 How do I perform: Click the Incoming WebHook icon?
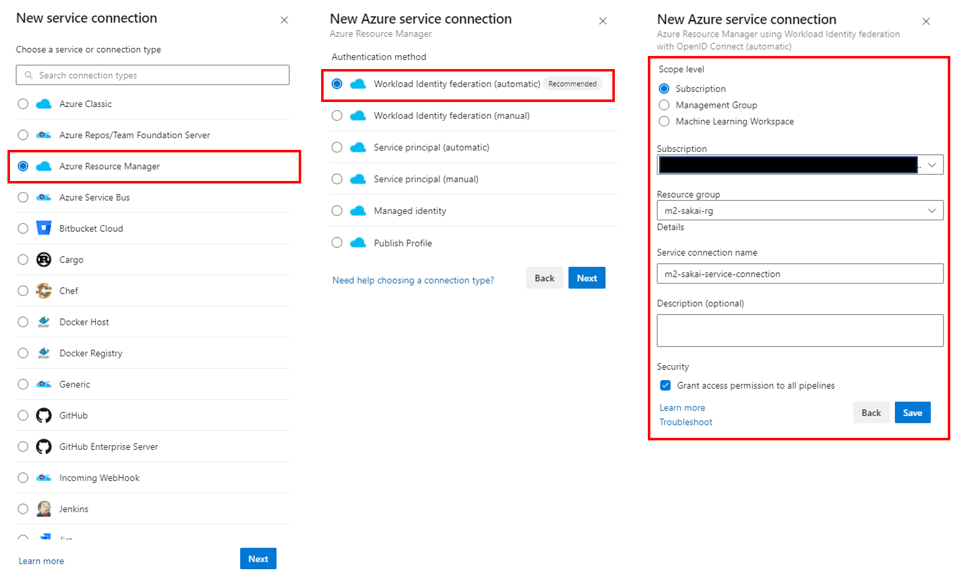[44, 477]
